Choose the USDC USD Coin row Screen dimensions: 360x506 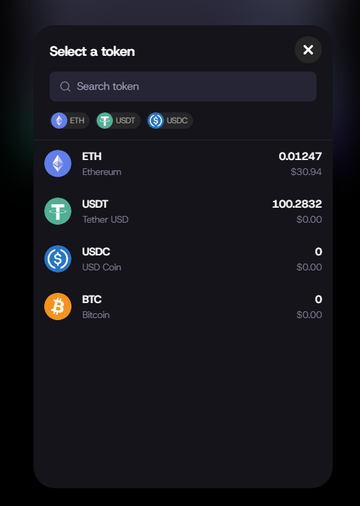point(183,259)
